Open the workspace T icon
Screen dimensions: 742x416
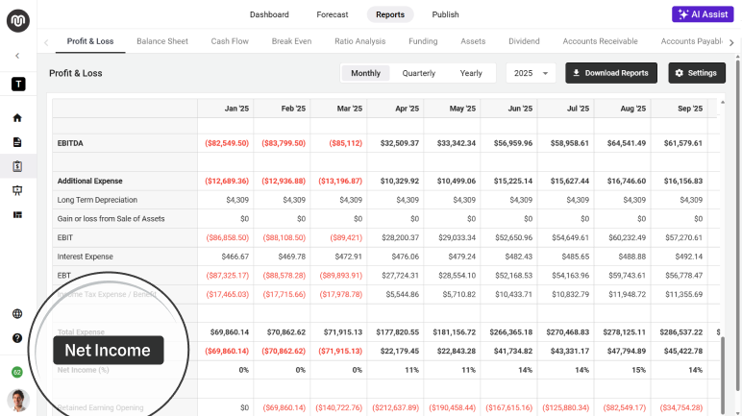(x=18, y=85)
